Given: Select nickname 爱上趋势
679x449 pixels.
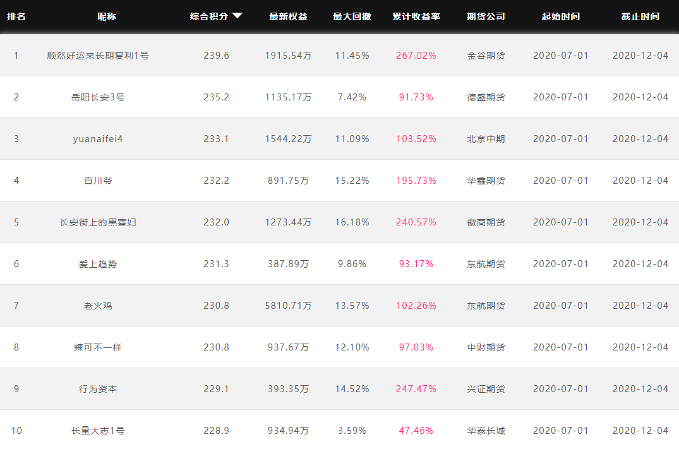Looking at the screenshot, I should [x=98, y=264].
